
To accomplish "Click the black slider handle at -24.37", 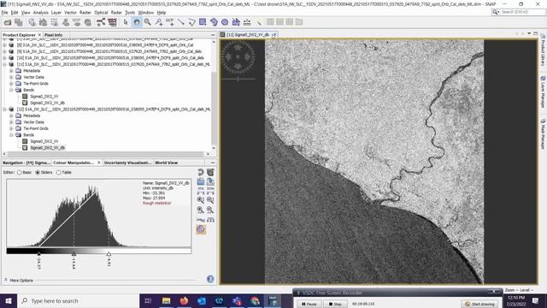I will pos(38,254).
